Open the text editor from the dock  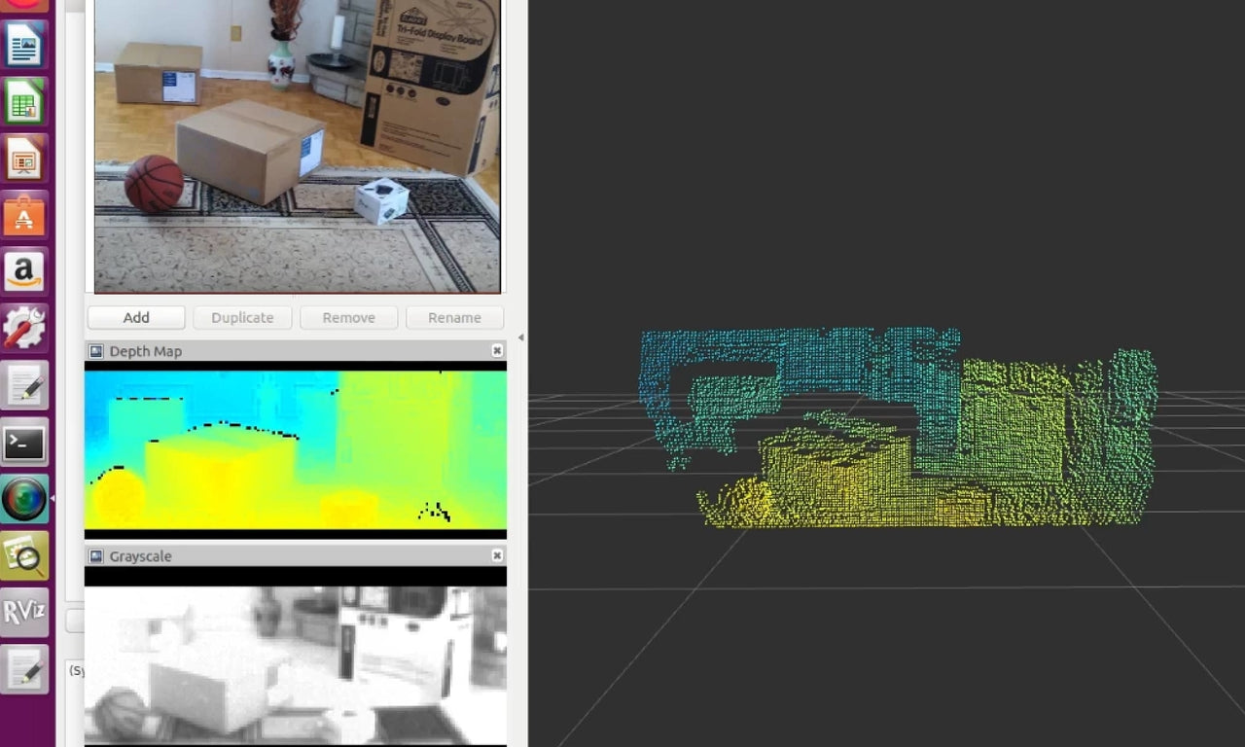24,383
